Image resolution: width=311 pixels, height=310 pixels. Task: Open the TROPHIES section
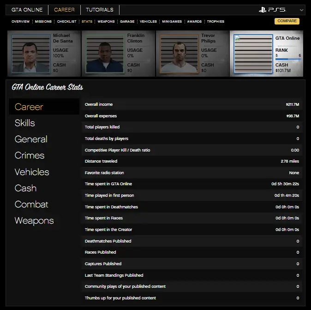coord(215,21)
